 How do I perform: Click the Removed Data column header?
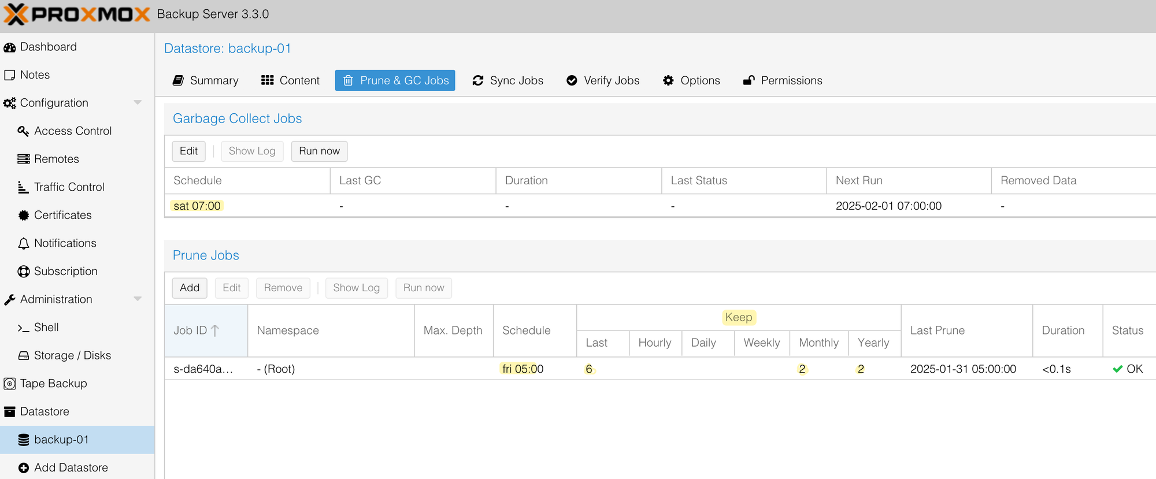click(x=1073, y=180)
